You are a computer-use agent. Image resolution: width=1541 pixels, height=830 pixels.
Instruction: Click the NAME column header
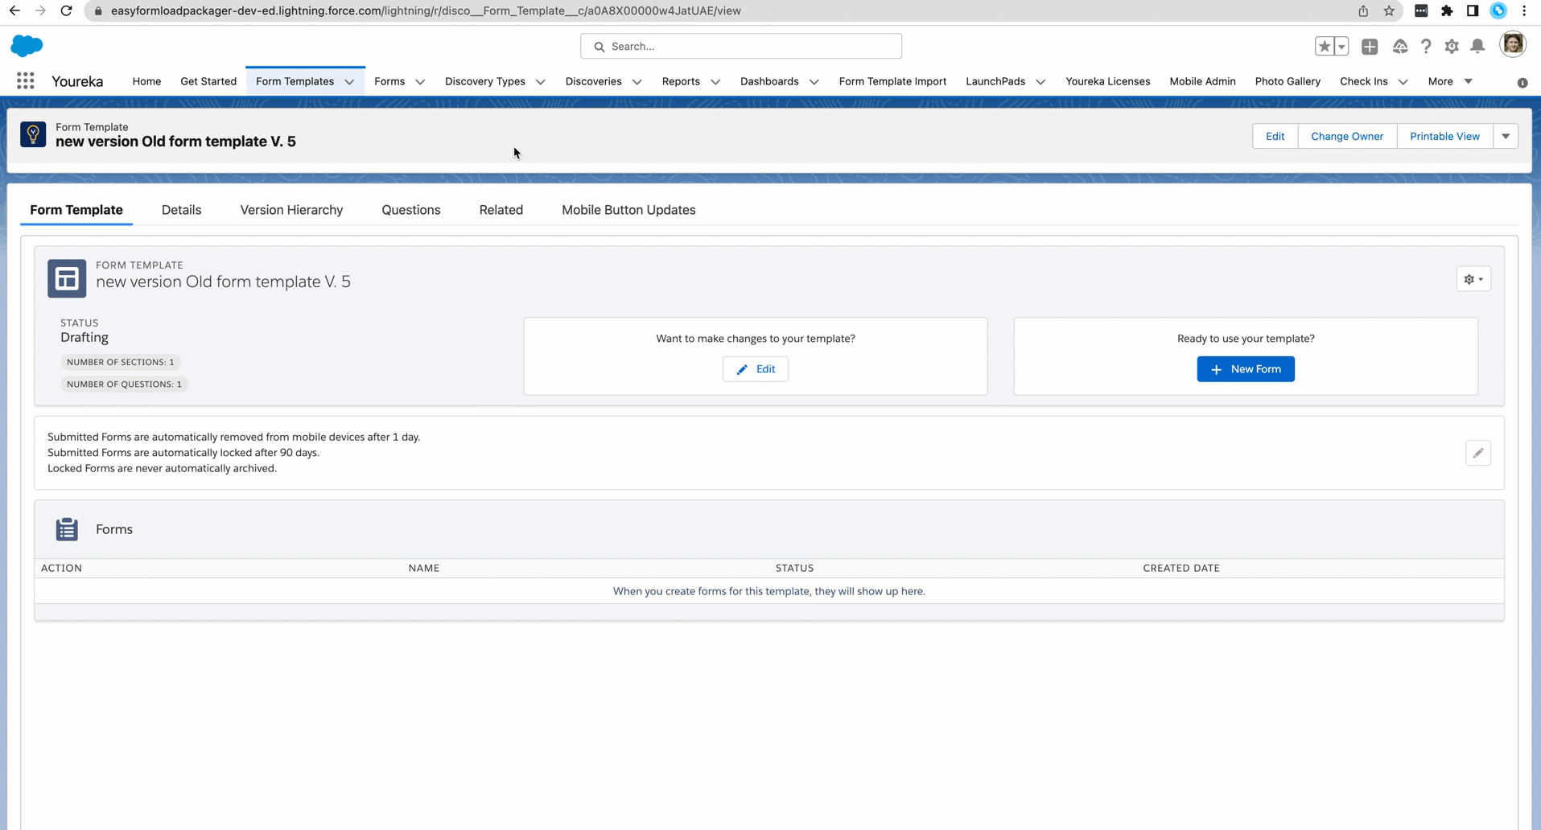(424, 568)
